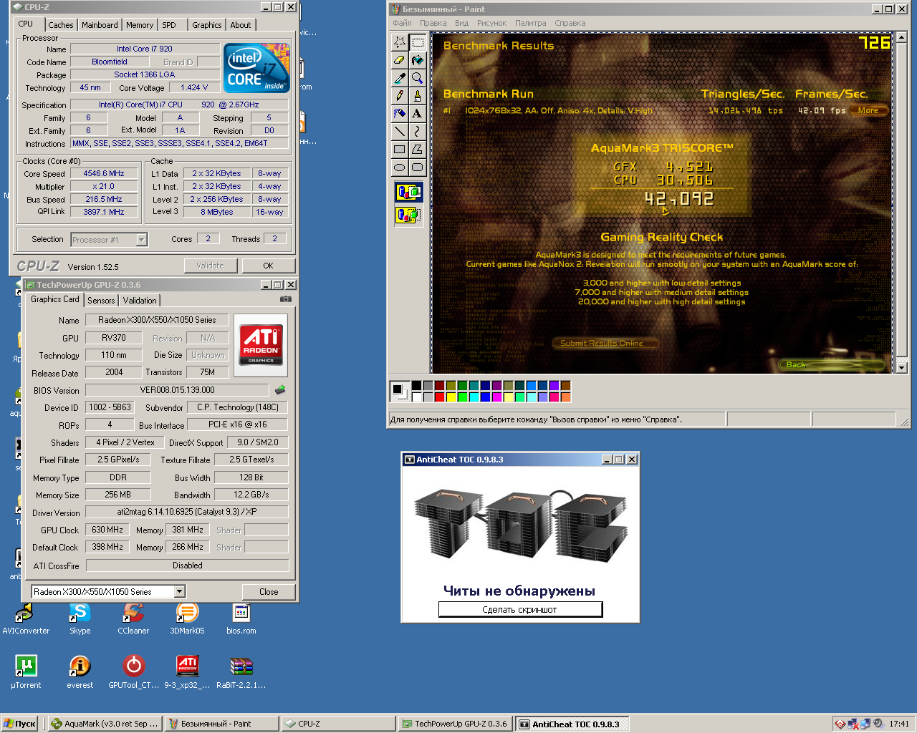Click the 'Читы не обнаружены' text
917x733 pixels.
pos(519,591)
